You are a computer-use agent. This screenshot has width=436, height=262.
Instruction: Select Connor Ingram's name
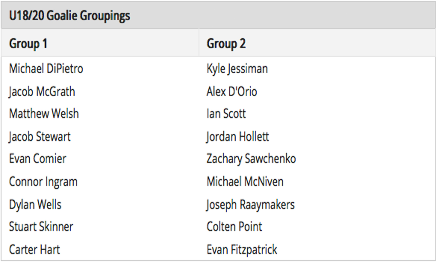pyautogui.click(x=43, y=182)
